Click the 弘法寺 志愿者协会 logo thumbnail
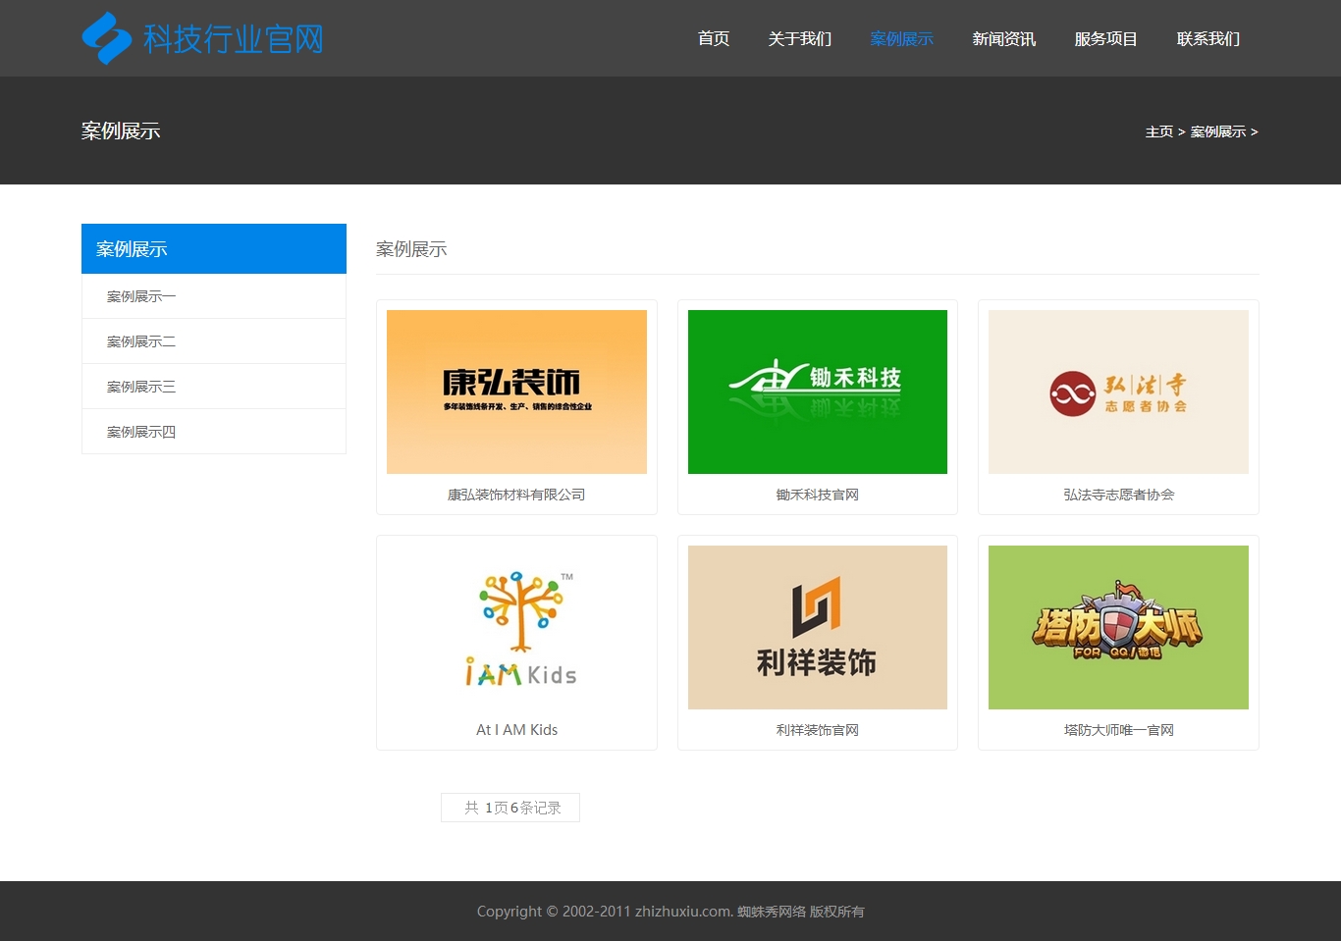Screen dimensions: 1341x941 pyautogui.click(x=1118, y=392)
